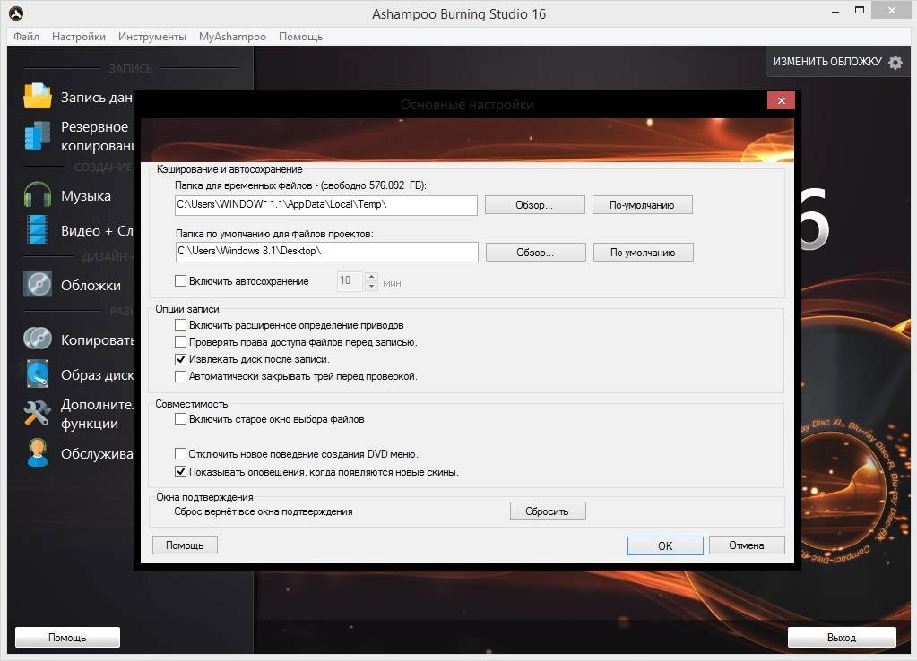This screenshot has height=661, width=917.
Task: Click Обзор for the temp files folder
Action: coord(534,204)
